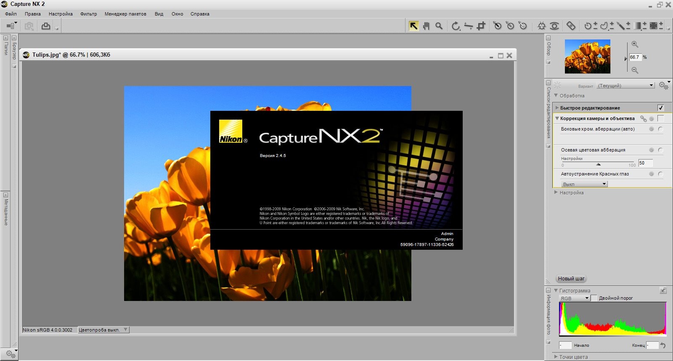Viewport: 673px width, 361px height.
Task: Open the Вид menu
Action: point(159,14)
